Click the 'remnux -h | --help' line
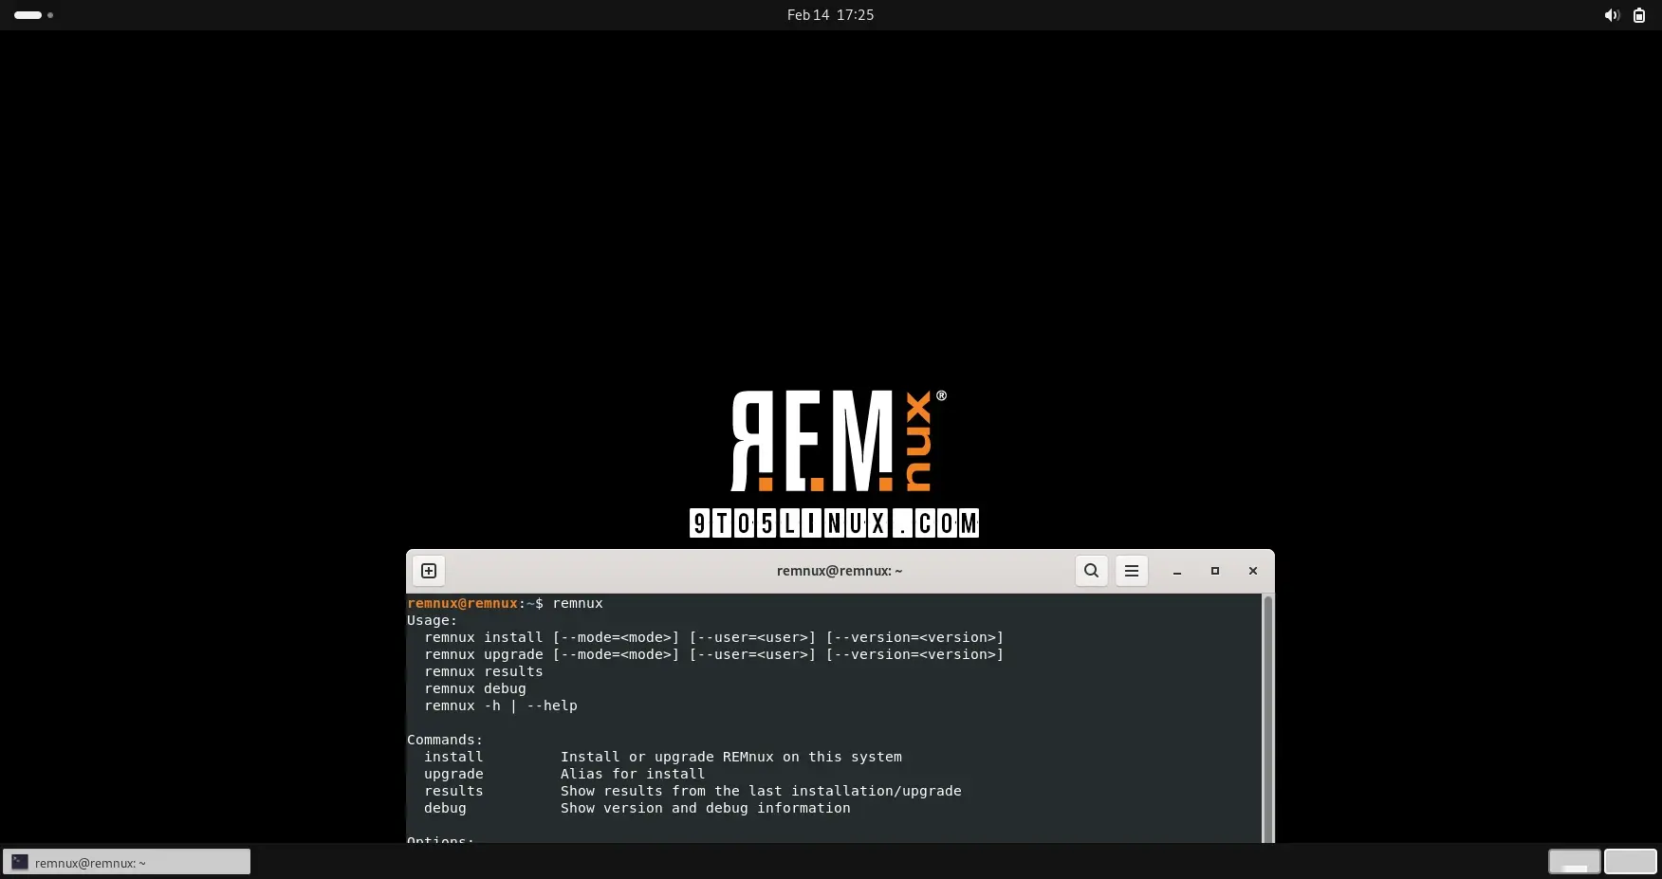Viewport: 1662px width, 879px height. click(501, 705)
